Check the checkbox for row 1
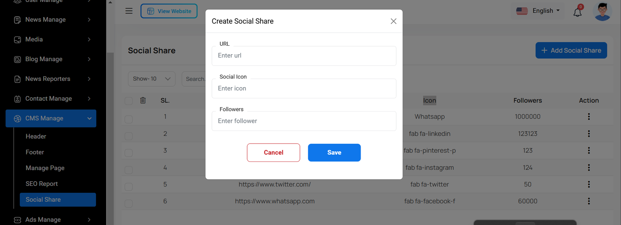This screenshot has height=225, width=621. 128,119
